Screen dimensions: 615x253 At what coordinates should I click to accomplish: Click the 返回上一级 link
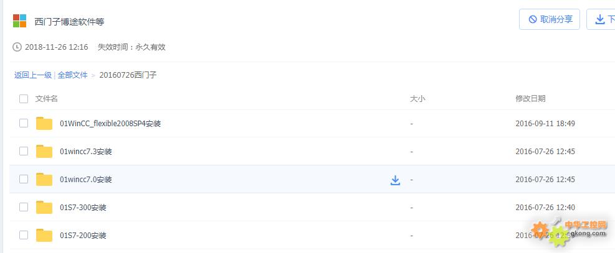33,75
